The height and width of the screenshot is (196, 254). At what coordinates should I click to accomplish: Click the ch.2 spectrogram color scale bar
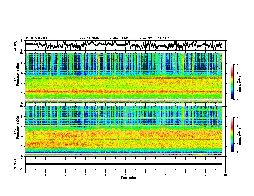point(232,135)
